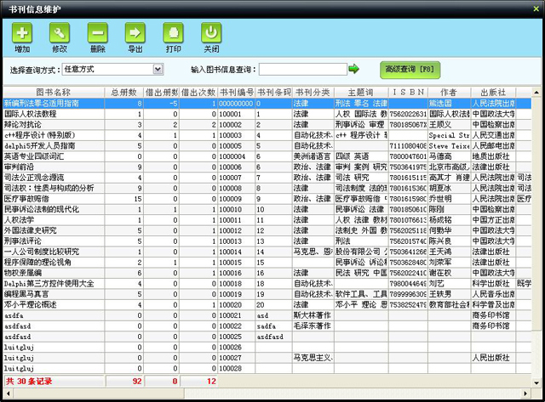The image size is (545, 402).
Task: Click the 书刊编号 column header
Action: [x=236, y=92]
